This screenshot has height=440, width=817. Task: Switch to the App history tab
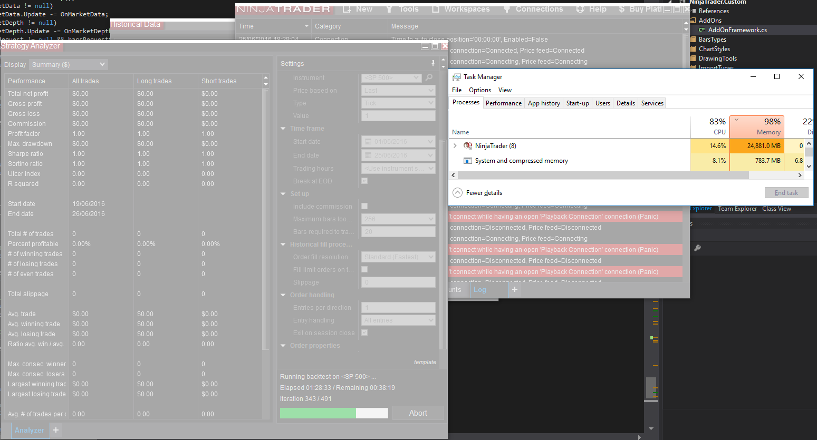(x=544, y=103)
